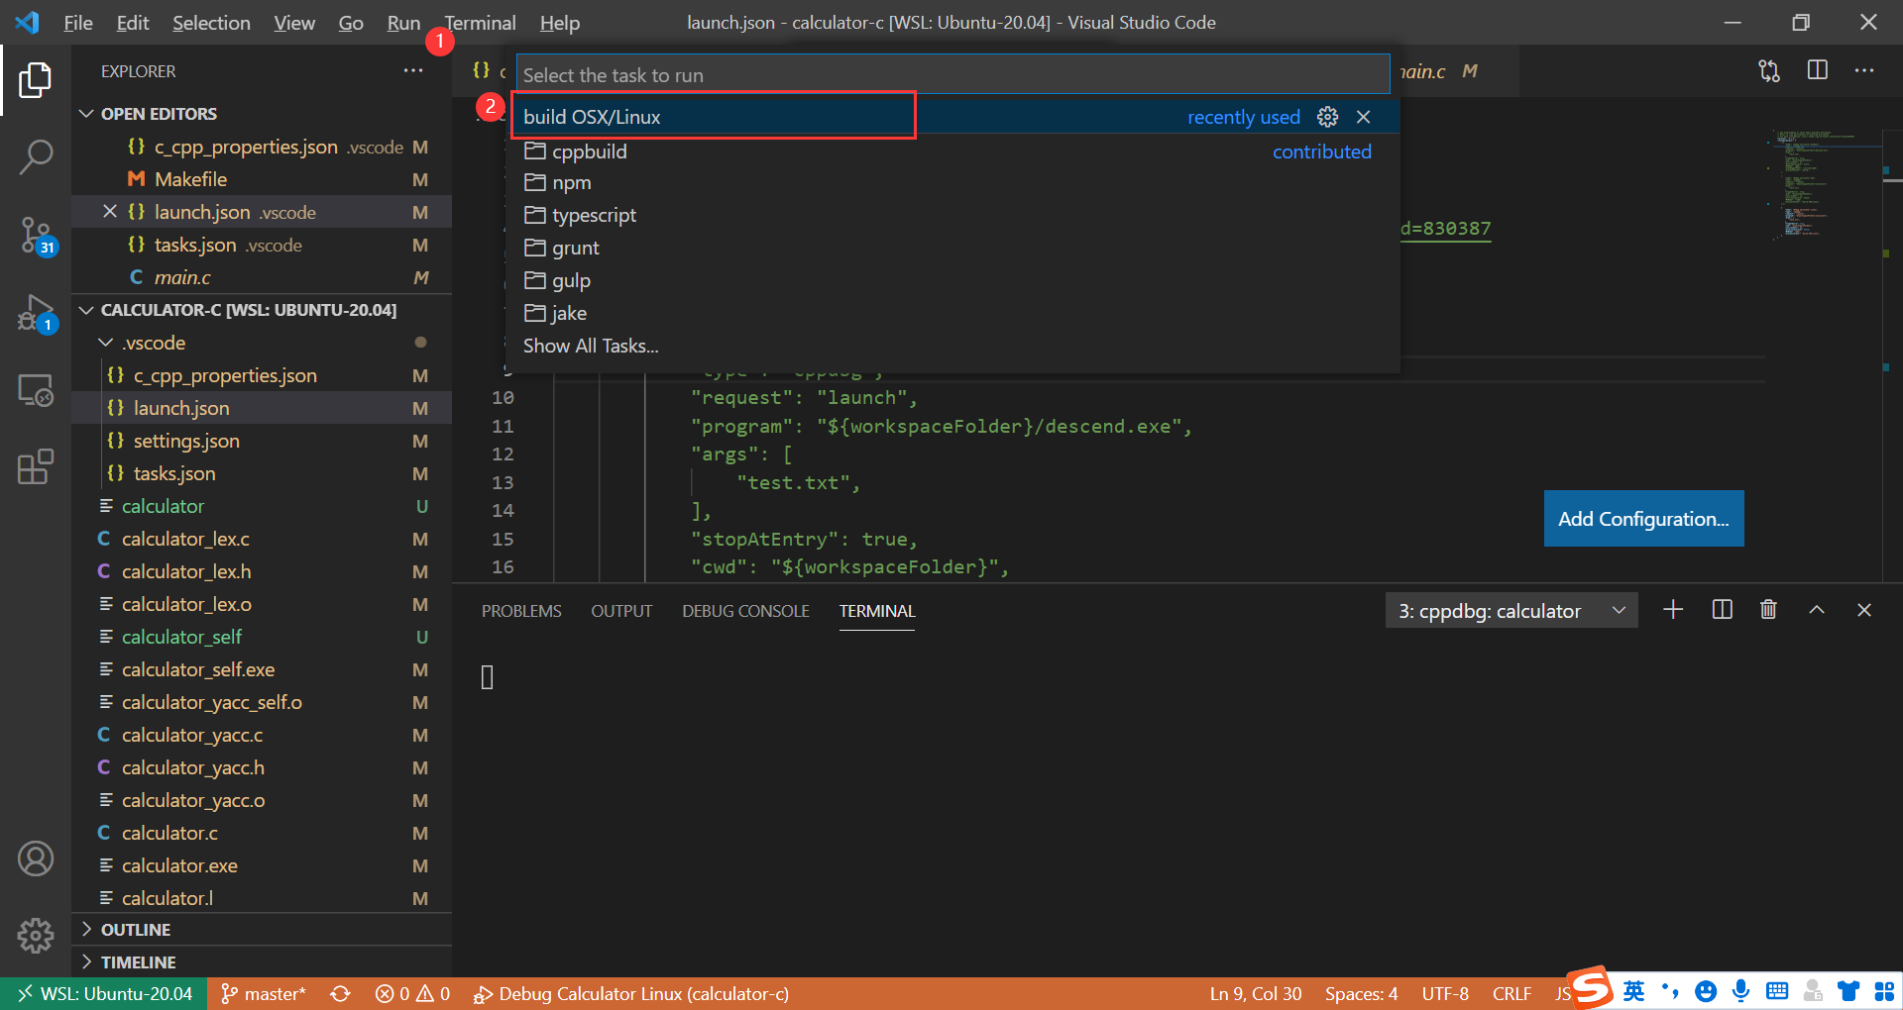Click Show All Tasks in the task picker
This screenshot has height=1010, width=1903.
[x=590, y=346]
